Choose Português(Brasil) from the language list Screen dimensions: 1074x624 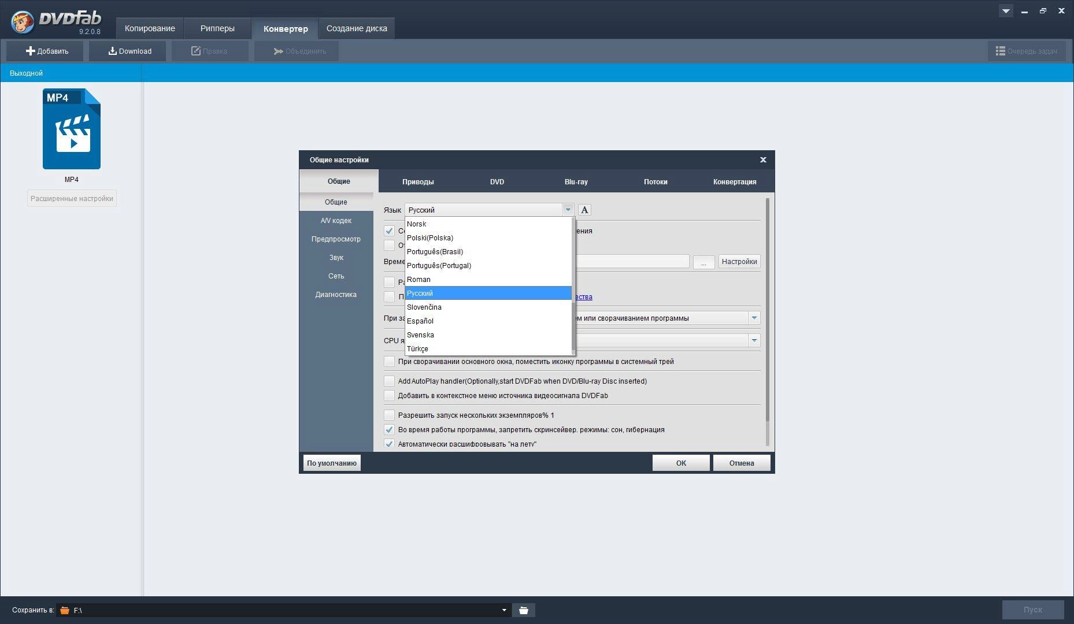(488, 251)
